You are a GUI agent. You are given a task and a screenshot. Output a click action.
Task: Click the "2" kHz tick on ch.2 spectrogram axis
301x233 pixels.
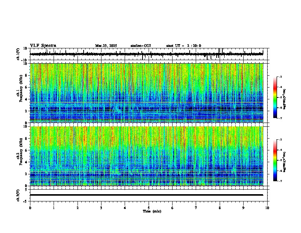(26, 174)
